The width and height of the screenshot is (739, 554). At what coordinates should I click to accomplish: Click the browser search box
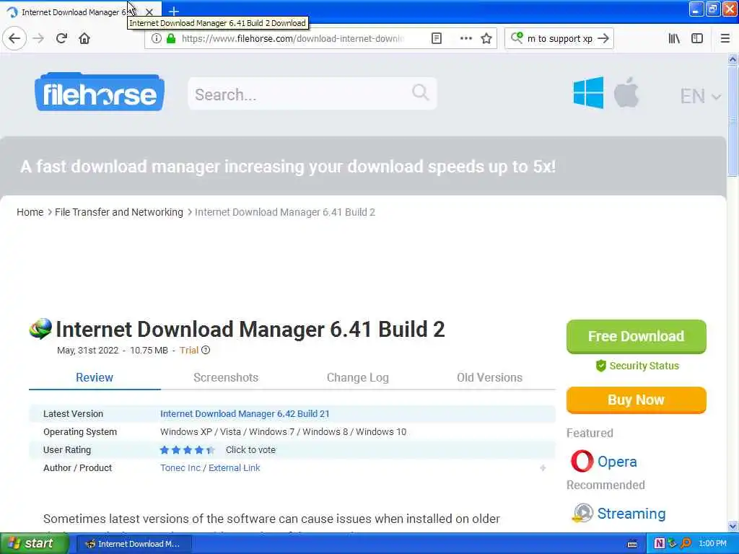(559, 39)
